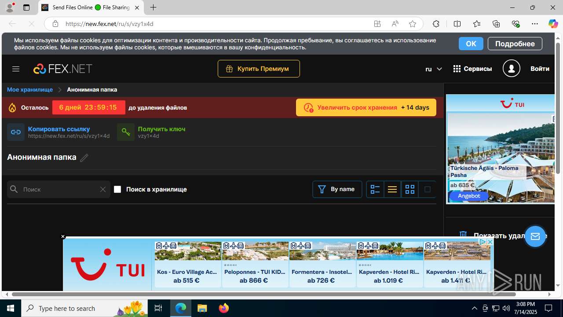Open the 'Сервисы' services menu
This screenshot has width=563, height=317.
[472, 69]
